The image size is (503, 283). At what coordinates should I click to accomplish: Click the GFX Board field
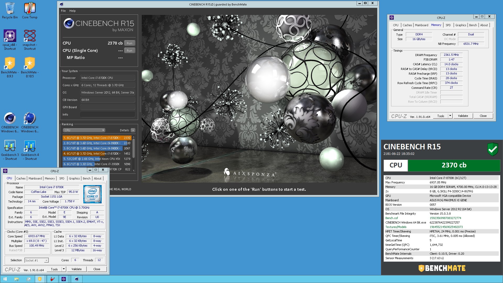click(108, 107)
